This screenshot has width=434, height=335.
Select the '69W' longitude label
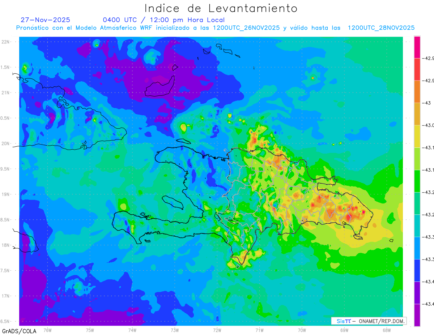click(x=344, y=330)
